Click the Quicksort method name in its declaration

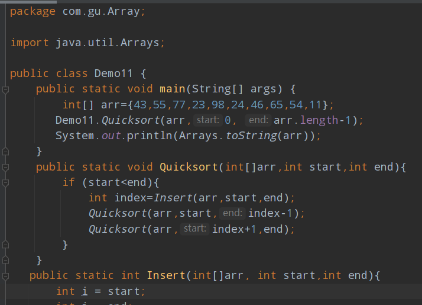click(189, 167)
